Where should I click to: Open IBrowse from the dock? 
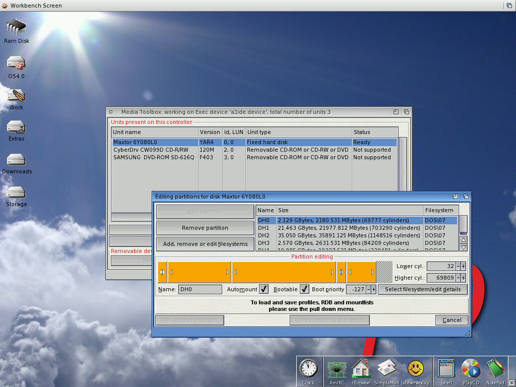[361, 372]
